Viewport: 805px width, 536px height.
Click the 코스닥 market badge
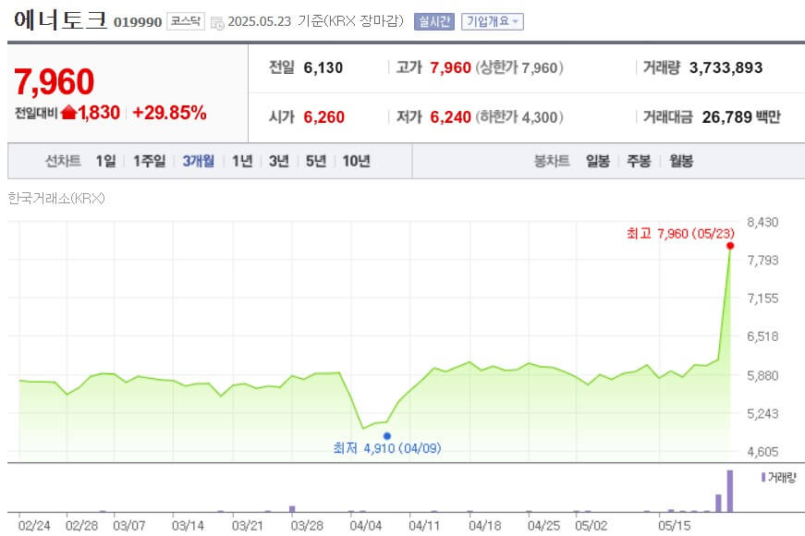[x=186, y=21]
